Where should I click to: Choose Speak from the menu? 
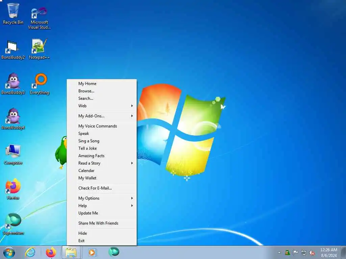pyautogui.click(x=102, y=134)
